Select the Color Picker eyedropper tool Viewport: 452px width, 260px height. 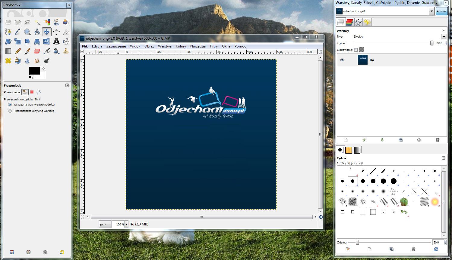tap(18, 32)
